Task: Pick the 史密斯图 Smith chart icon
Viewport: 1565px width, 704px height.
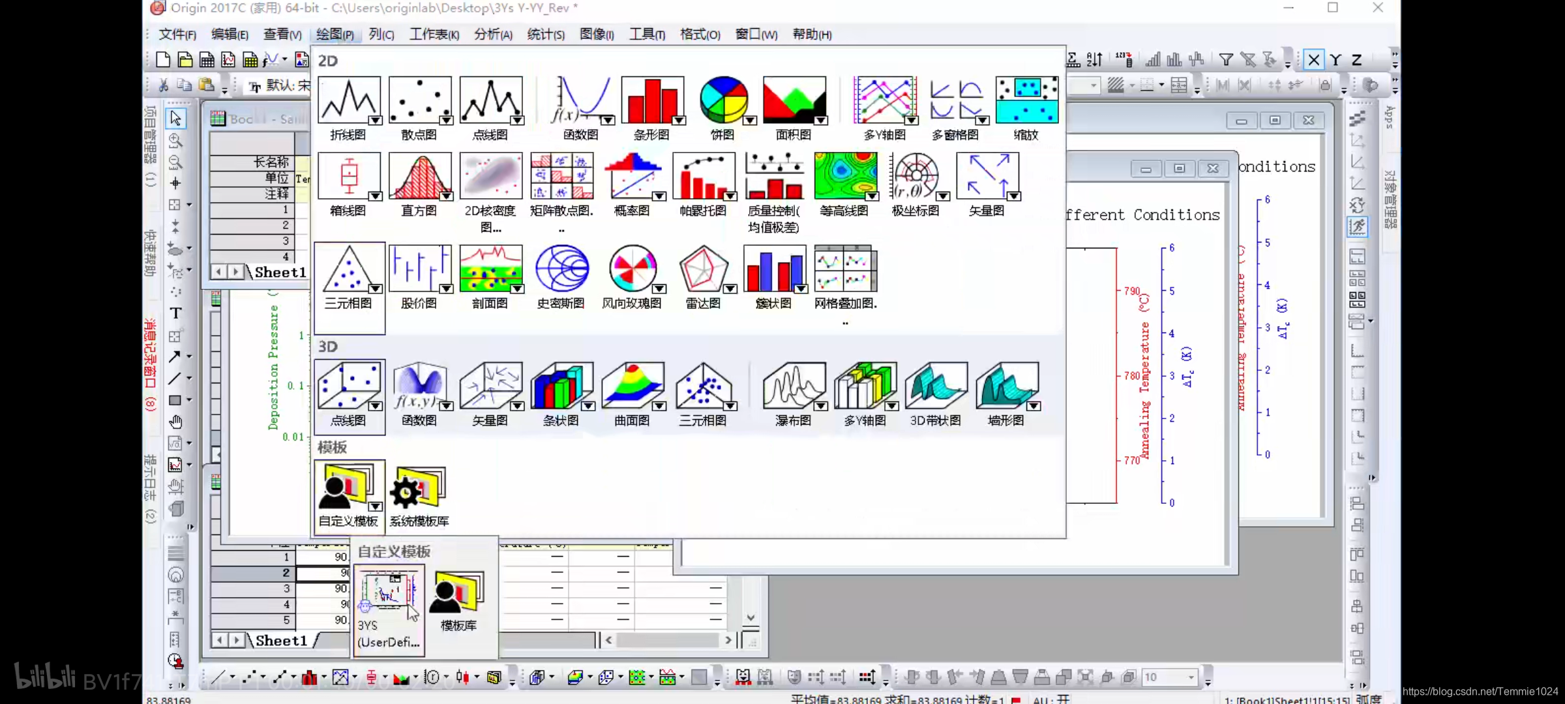Action: click(x=561, y=268)
